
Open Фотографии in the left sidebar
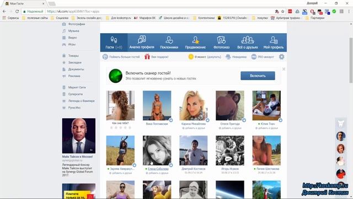[x=73, y=24]
